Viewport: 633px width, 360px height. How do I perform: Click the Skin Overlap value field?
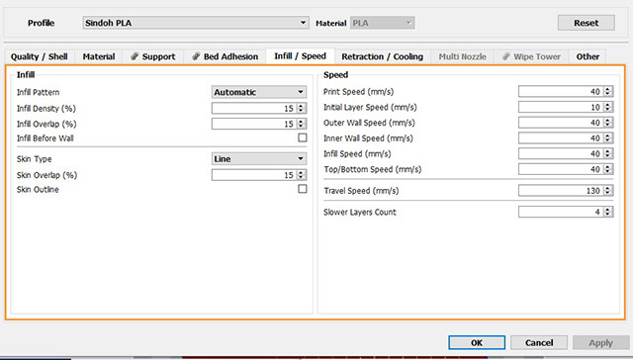click(x=254, y=175)
